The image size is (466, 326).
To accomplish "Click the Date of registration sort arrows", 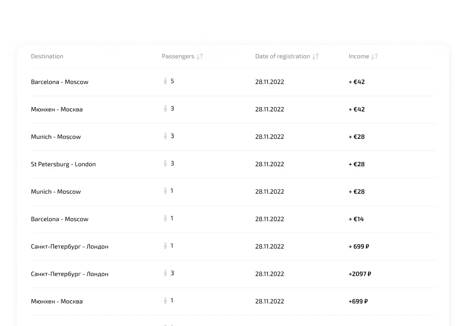I will point(315,56).
